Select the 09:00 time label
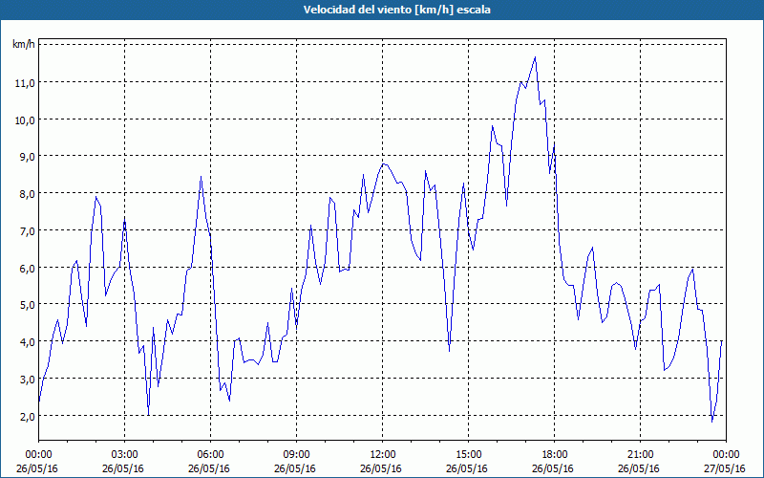764x478 pixels. (296, 455)
